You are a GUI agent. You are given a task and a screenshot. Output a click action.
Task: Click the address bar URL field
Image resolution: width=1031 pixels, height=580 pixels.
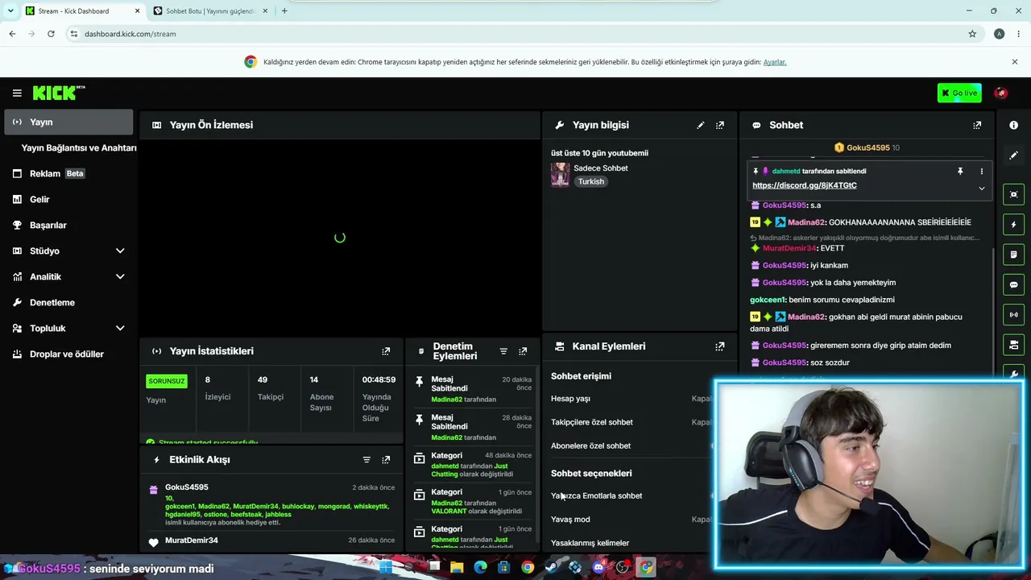coord(515,34)
